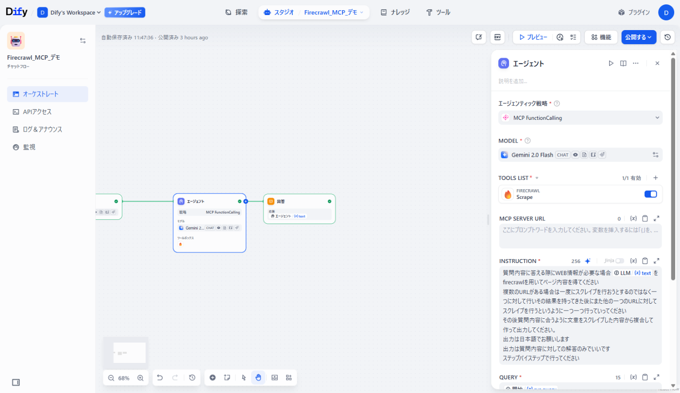Zoom out the canvas
The image size is (680, 393).
pos(111,378)
